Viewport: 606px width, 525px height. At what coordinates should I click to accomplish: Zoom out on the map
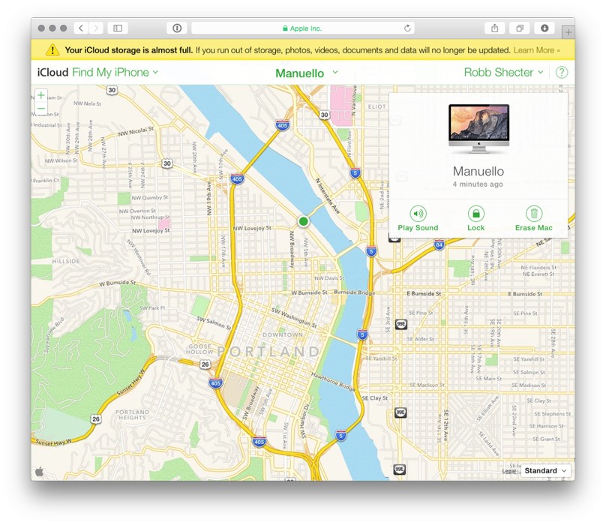41,108
